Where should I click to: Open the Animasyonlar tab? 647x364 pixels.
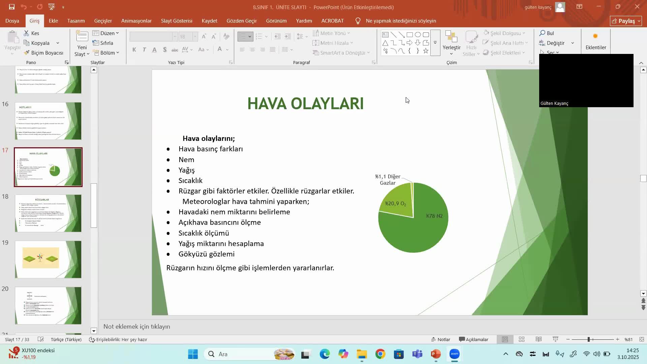(136, 21)
